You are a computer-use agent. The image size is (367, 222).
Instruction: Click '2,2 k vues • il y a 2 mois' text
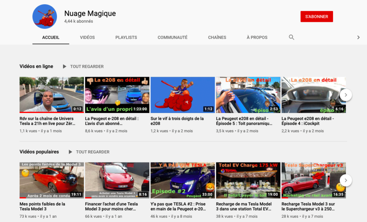pyautogui.click(x=302, y=131)
